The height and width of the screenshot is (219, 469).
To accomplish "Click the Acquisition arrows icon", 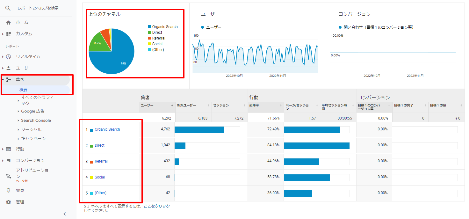I will click(9, 80).
